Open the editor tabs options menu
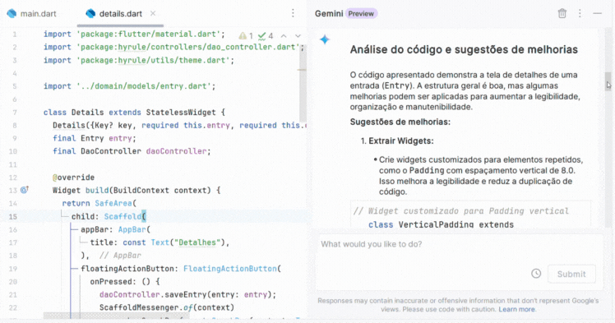The width and height of the screenshot is (615, 323). pos(293,13)
